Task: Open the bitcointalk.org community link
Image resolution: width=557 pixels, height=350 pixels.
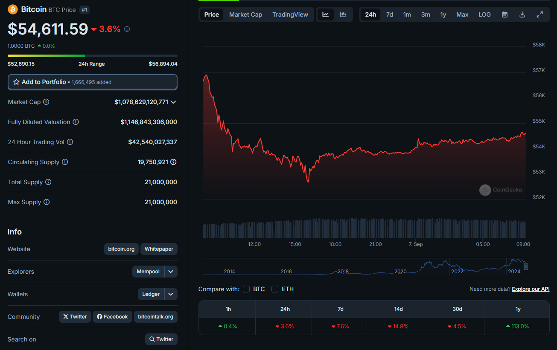Action: click(x=156, y=317)
